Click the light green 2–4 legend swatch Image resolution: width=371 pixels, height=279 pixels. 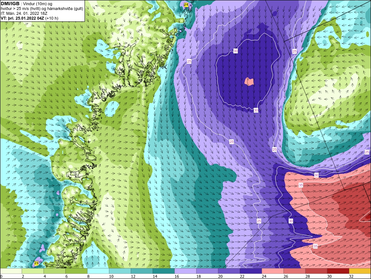point(33,271)
